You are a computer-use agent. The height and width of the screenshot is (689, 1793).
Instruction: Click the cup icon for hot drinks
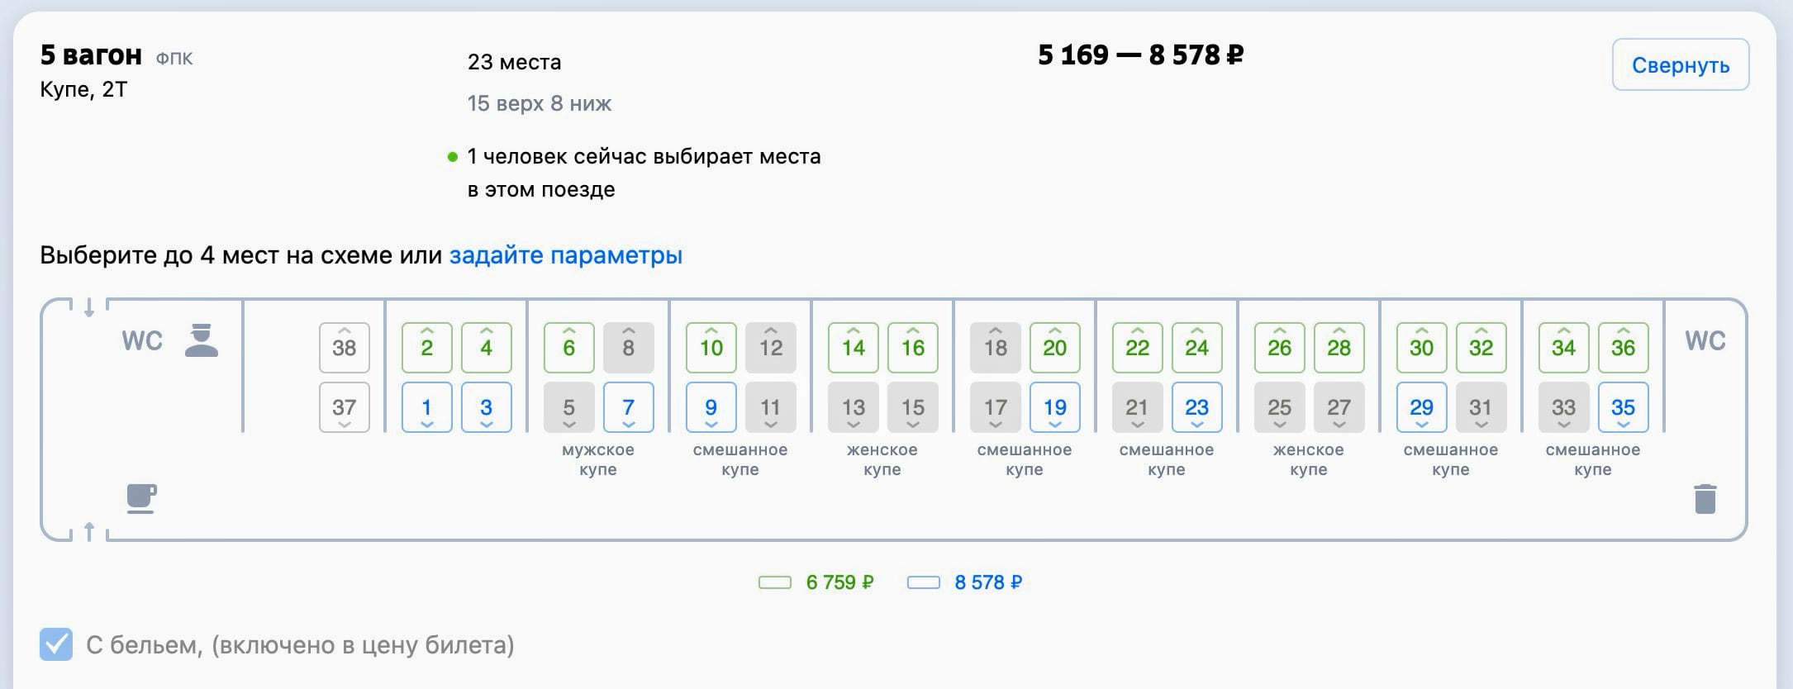(141, 498)
